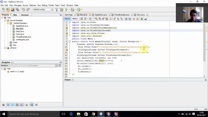
Task: Click the Debug Project toolbar icon
Action: (72, 9)
